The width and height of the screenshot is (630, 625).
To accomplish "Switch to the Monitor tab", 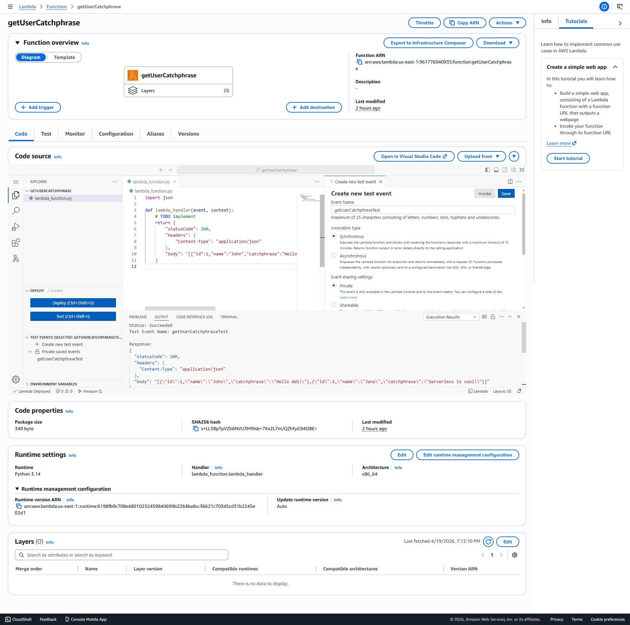I will point(75,134).
